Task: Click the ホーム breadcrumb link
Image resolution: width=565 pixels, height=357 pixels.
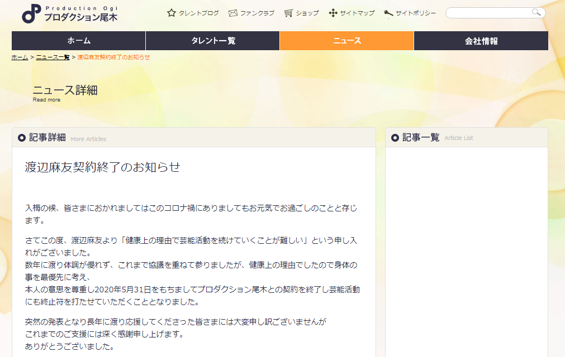Action: [20, 57]
